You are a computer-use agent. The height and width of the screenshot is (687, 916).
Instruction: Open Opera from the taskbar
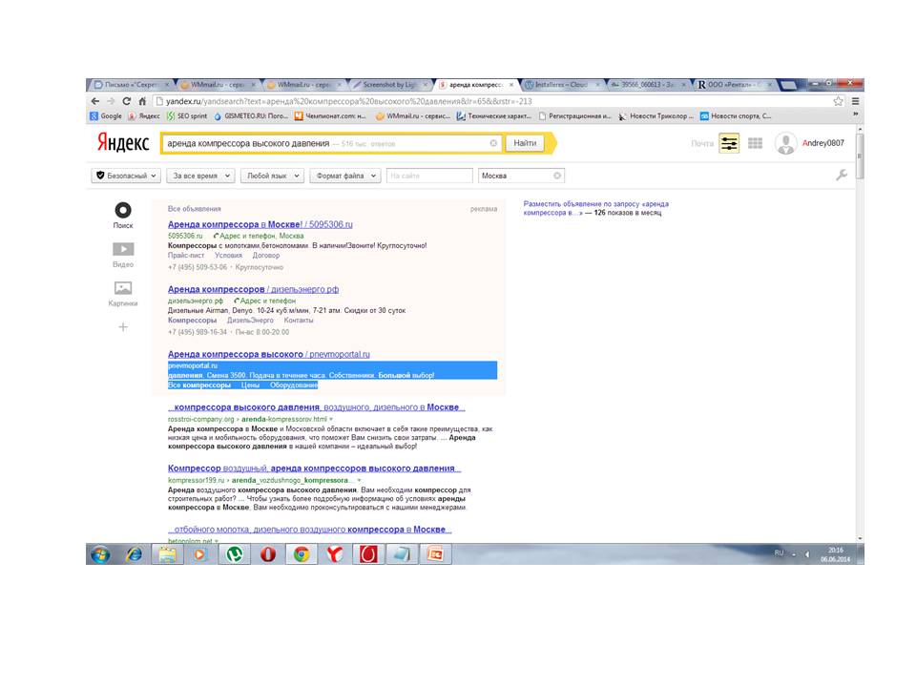268,553
